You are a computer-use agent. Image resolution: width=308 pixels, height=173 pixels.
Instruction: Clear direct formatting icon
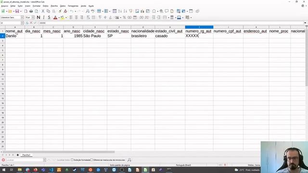click(65, 11)
